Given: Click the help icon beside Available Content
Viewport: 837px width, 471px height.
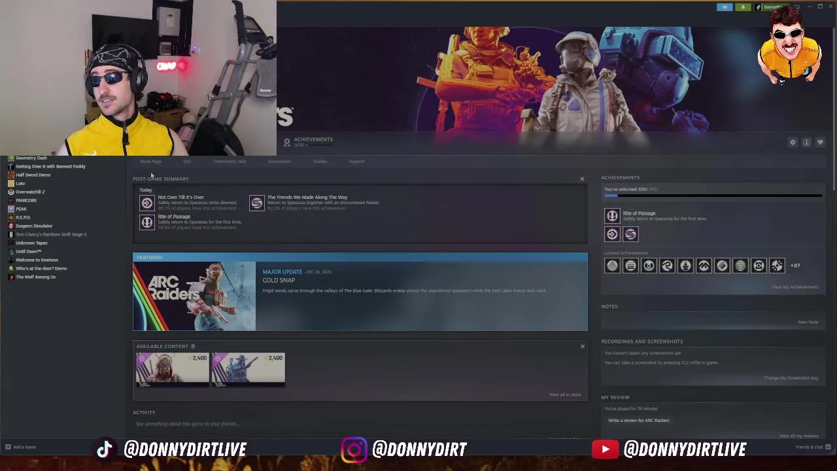Looking at the screenshot, I should pos(192,346).
